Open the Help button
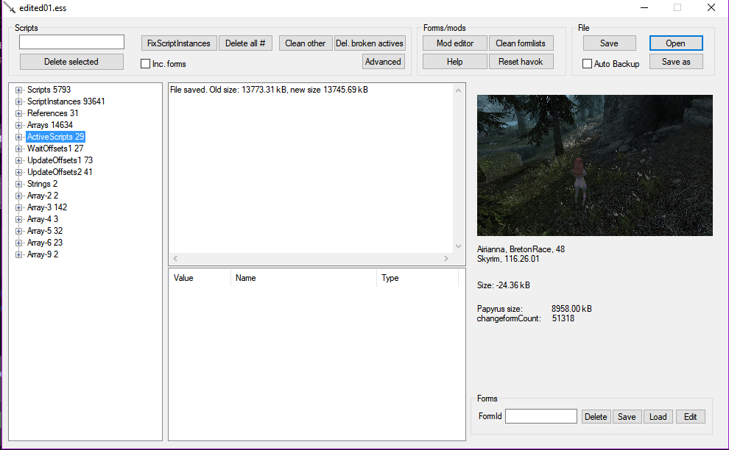Screen dimensions: 729x450 point(454,62)
